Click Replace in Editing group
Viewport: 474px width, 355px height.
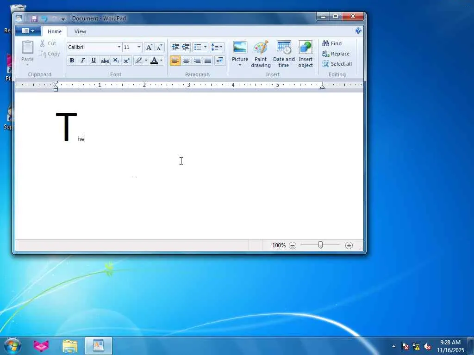coord(336,54)
